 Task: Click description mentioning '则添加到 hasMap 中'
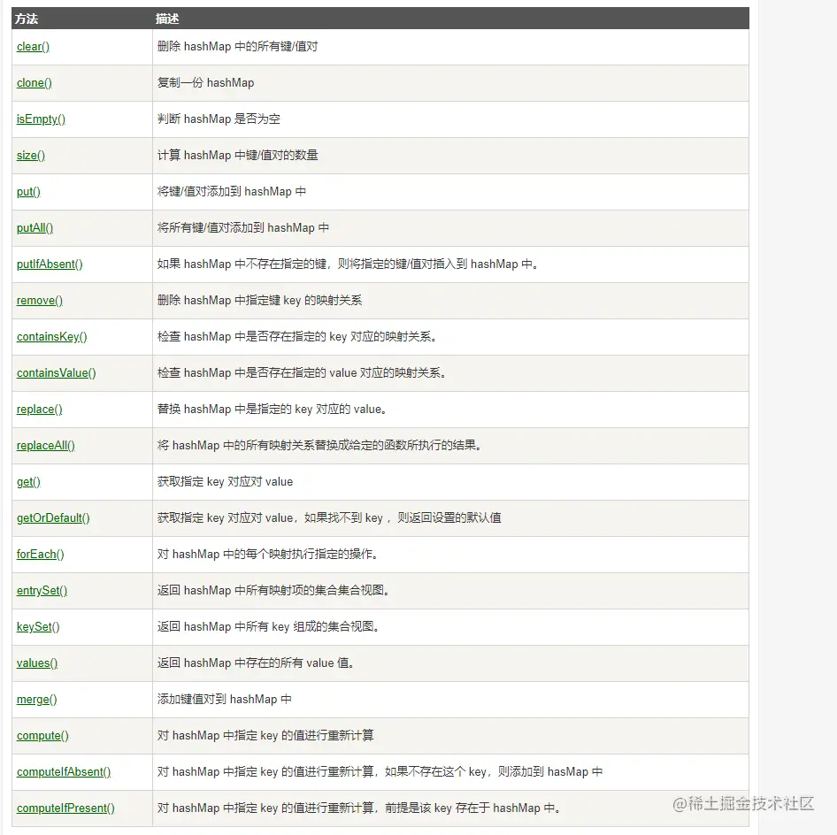click(x=380, y=772)
